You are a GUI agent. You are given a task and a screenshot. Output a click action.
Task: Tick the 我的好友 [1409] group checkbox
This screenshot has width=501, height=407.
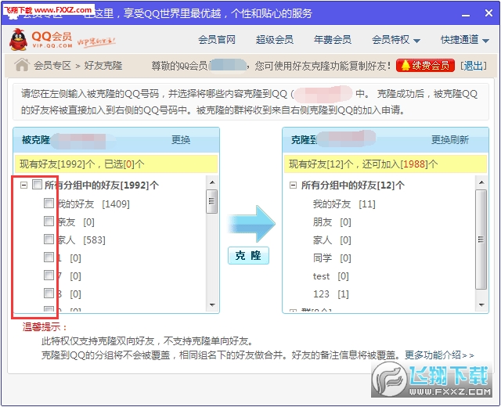[x=49, y=203]
